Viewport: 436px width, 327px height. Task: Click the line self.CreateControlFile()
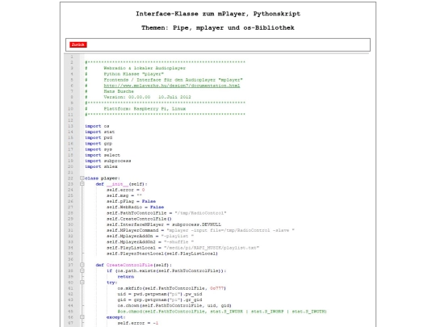point(139,219)
